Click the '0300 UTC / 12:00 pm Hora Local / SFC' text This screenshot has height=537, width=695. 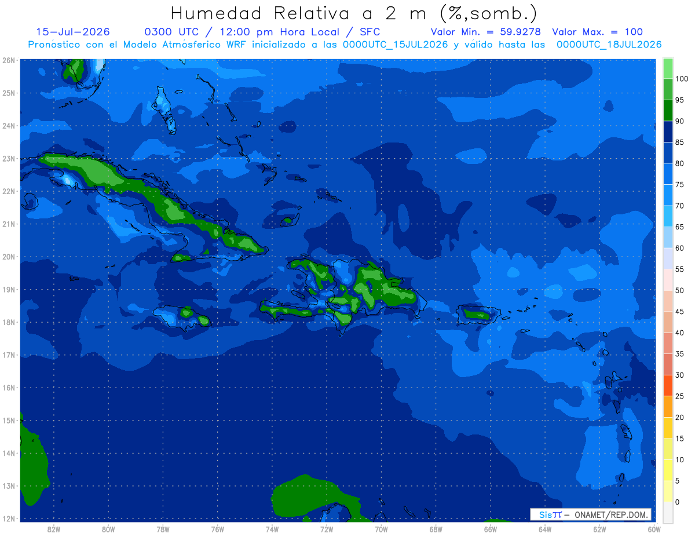[x=262, y=32]
